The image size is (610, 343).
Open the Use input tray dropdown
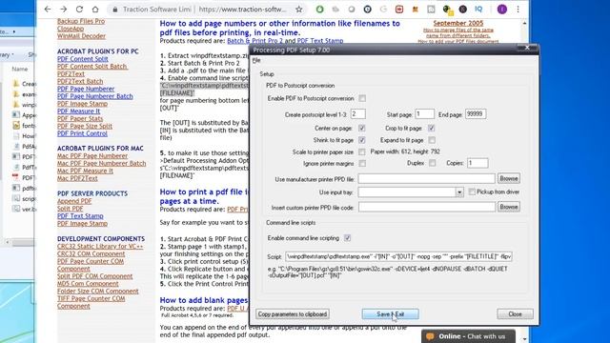[x=459, y=192]
